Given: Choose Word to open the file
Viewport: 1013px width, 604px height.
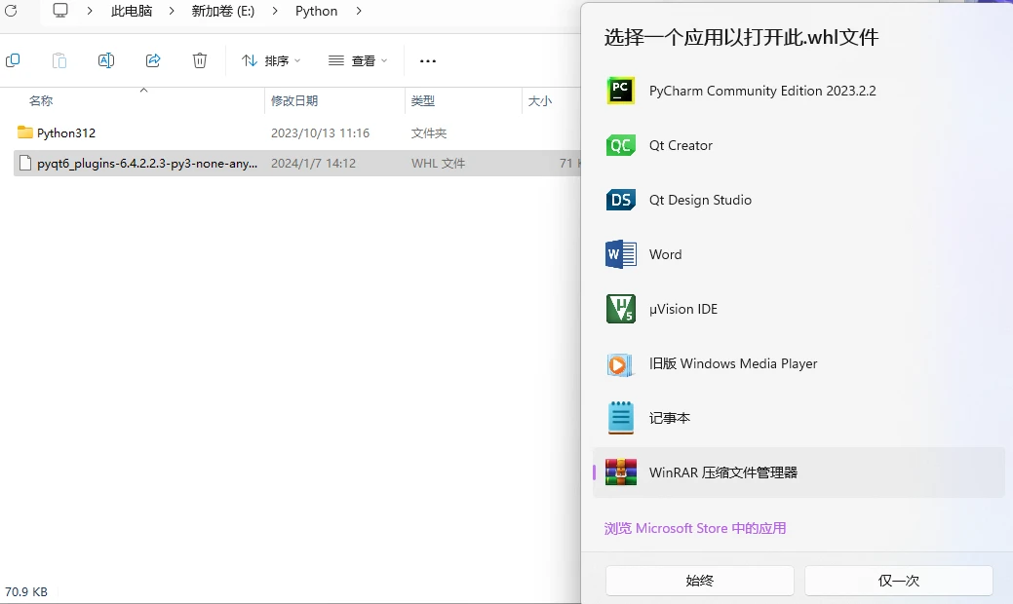Looking at the screenshot, I should click(799, 254).
